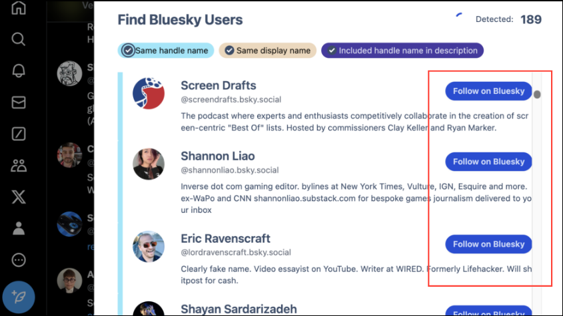Follow Screen Drafts on Bluesky
Screen dimensions: 563x316
488,91
